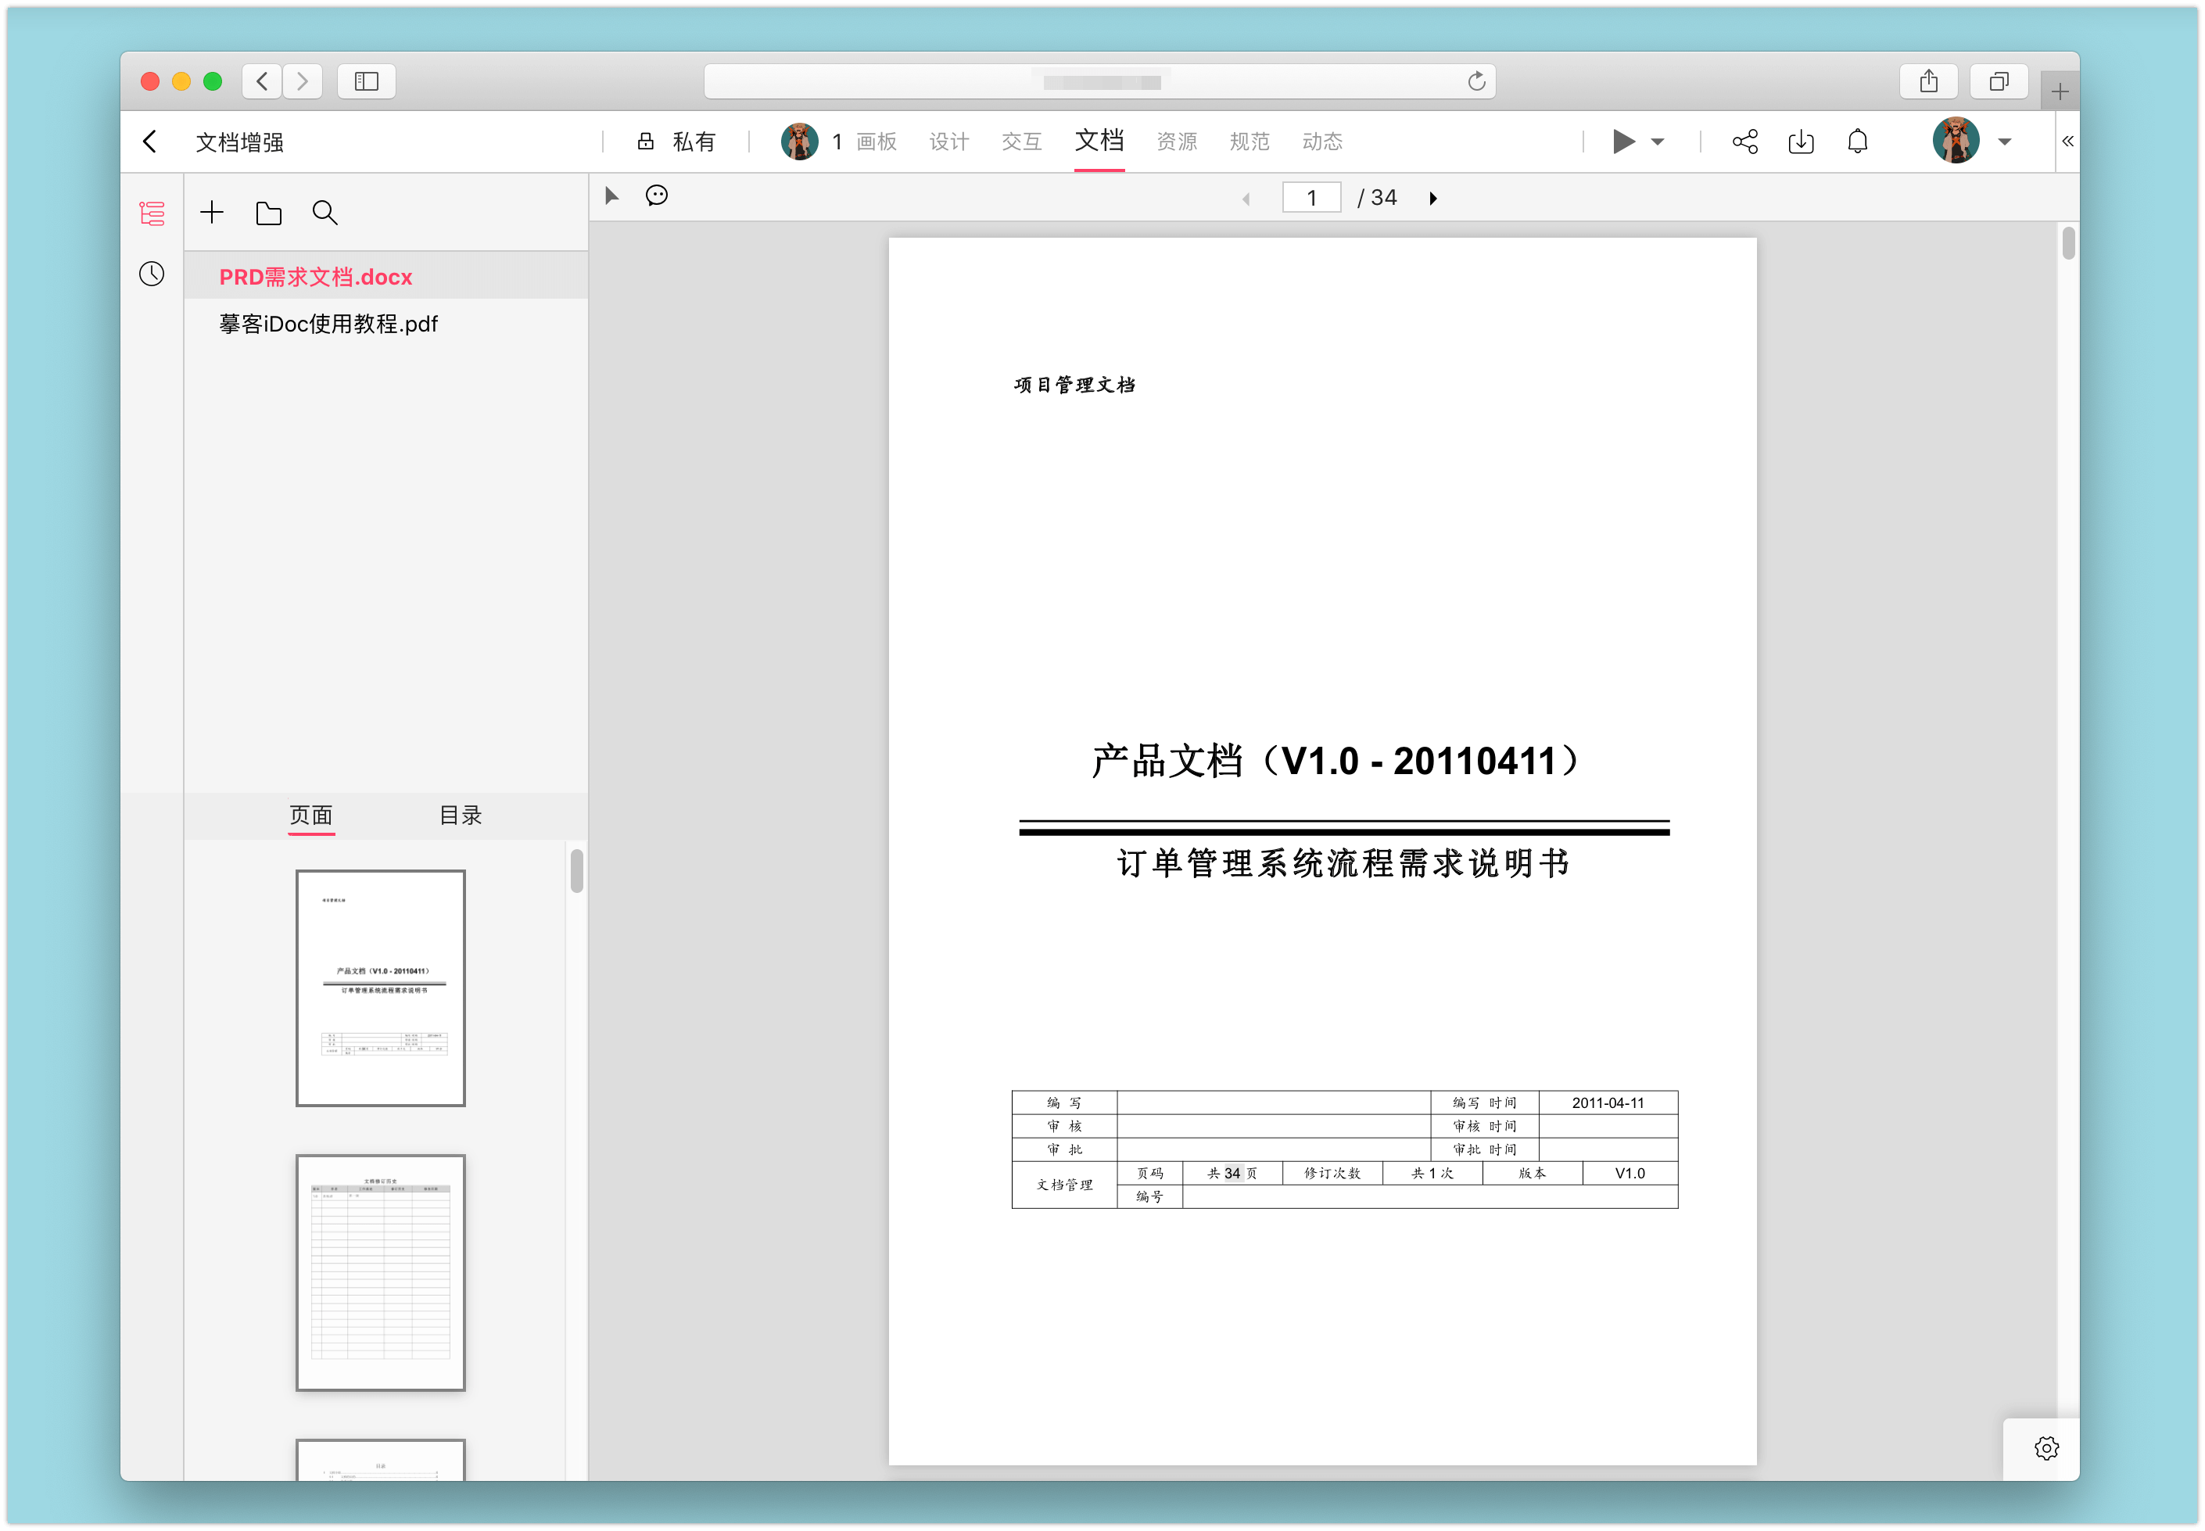The image size is (2205, 1531).
Task: Expand the play mode dropdown arrow
Action: click(1658, 142)
